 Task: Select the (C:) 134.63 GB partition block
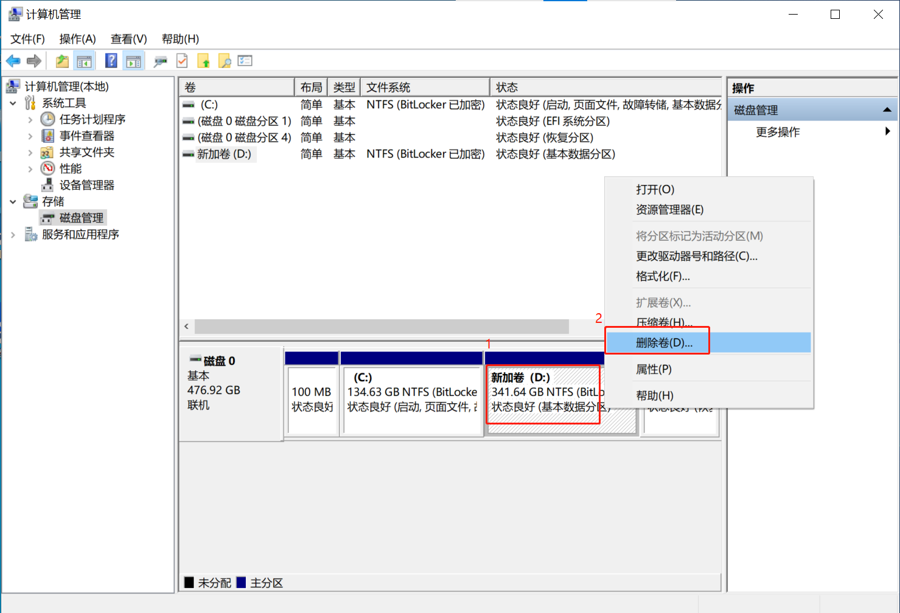412,401
